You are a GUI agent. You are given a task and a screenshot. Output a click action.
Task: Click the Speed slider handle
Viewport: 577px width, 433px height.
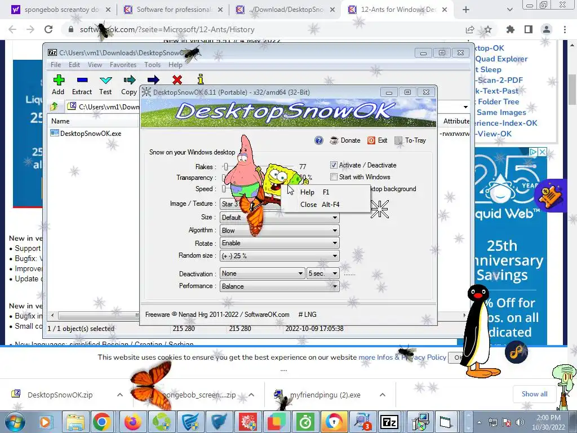tap(223, 189)
